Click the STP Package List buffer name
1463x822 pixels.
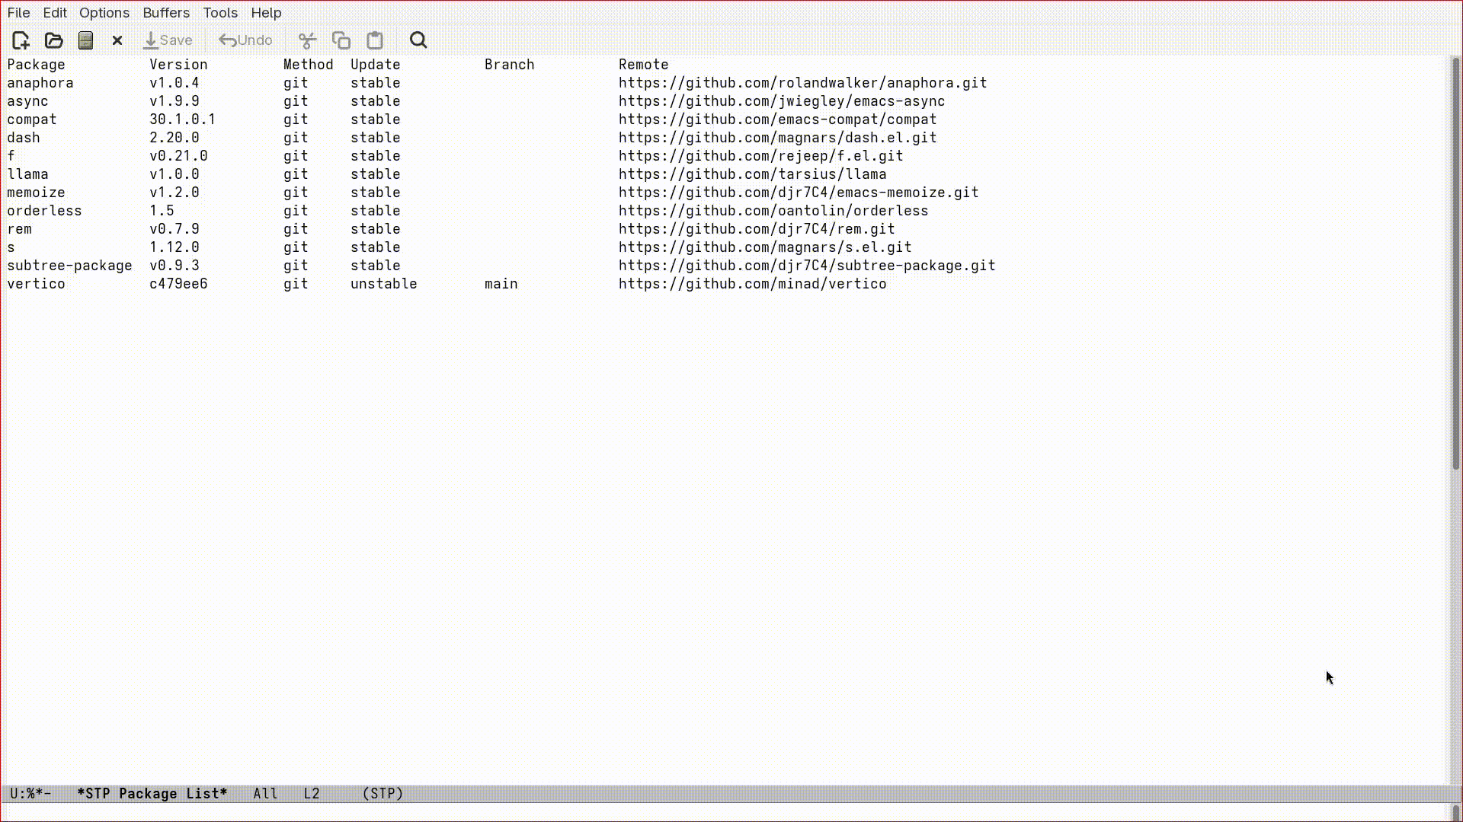point(152,793)
